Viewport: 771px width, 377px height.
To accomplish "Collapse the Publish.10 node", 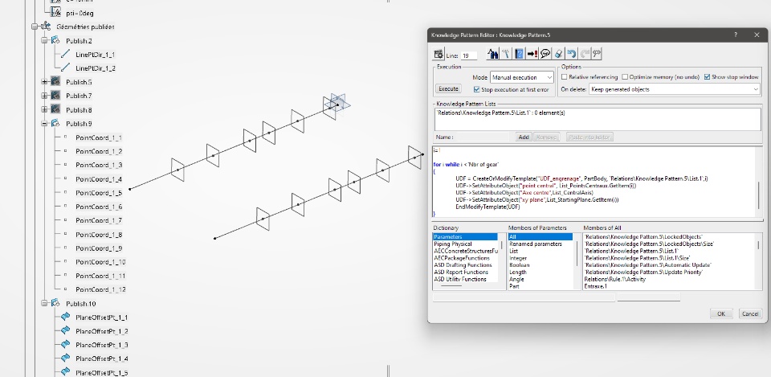I will coord(44,304).
